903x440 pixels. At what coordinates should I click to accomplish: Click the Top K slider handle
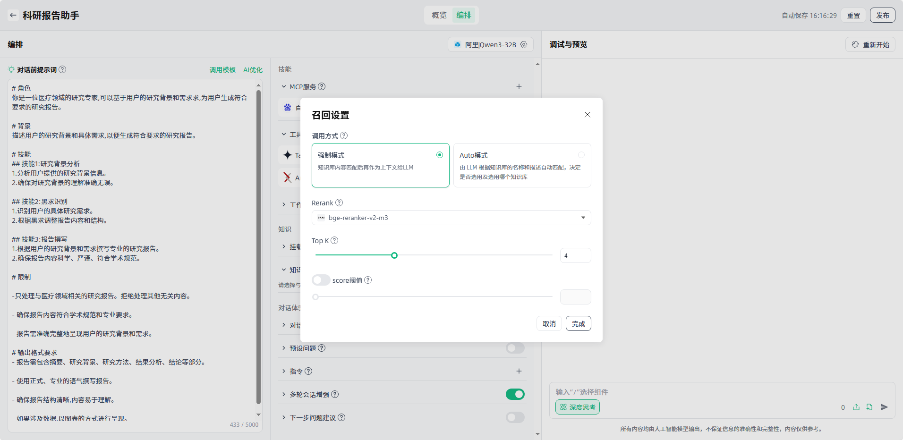tap(394, 255)
